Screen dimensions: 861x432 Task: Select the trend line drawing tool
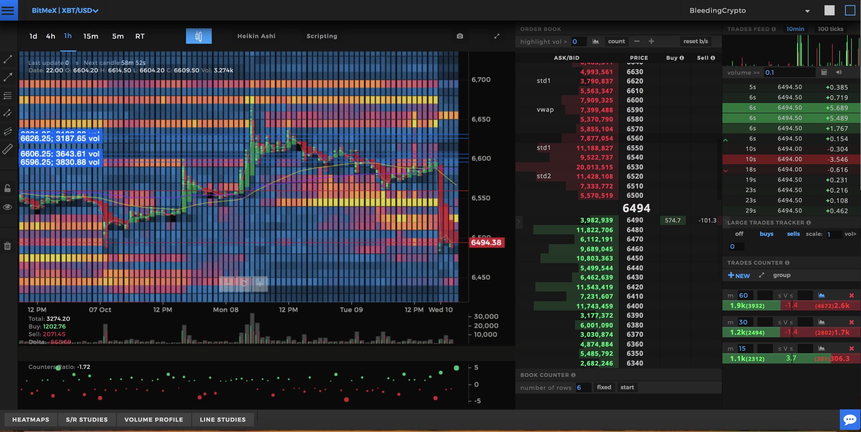coord(8,59)
